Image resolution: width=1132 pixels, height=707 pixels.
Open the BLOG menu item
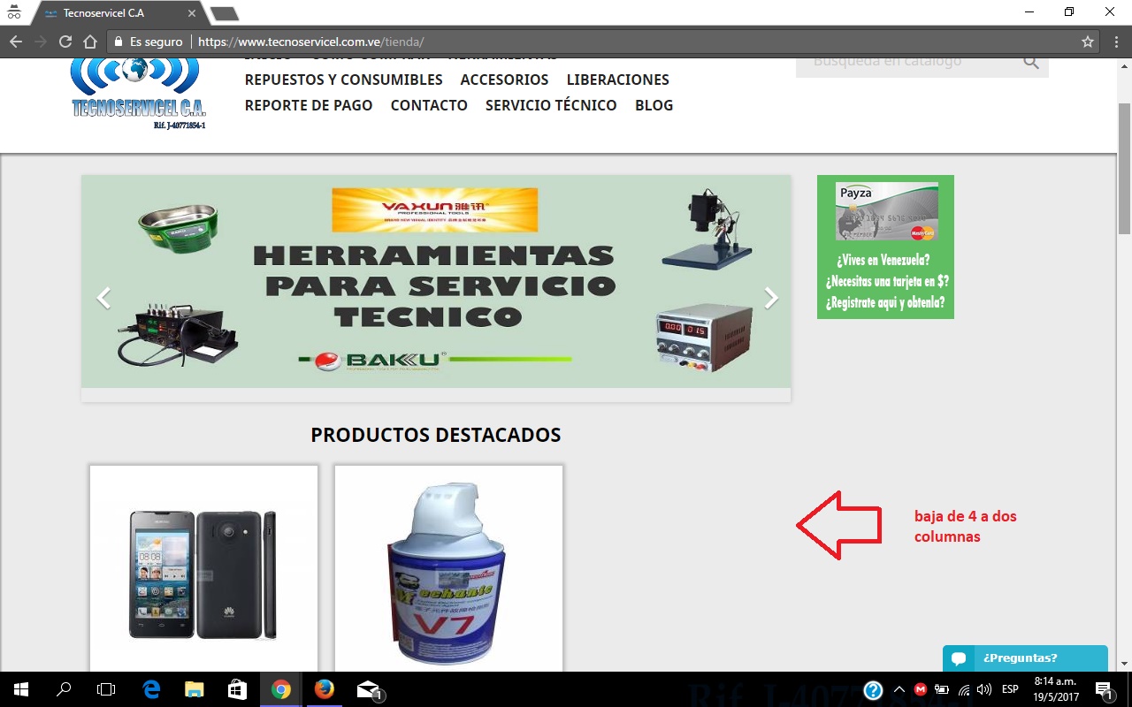[654, 105]
